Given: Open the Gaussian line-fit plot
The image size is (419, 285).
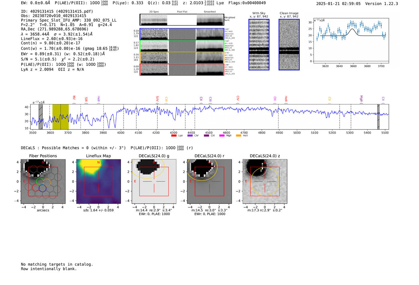Looking at the screenshot, I should [x=351, y=40].
